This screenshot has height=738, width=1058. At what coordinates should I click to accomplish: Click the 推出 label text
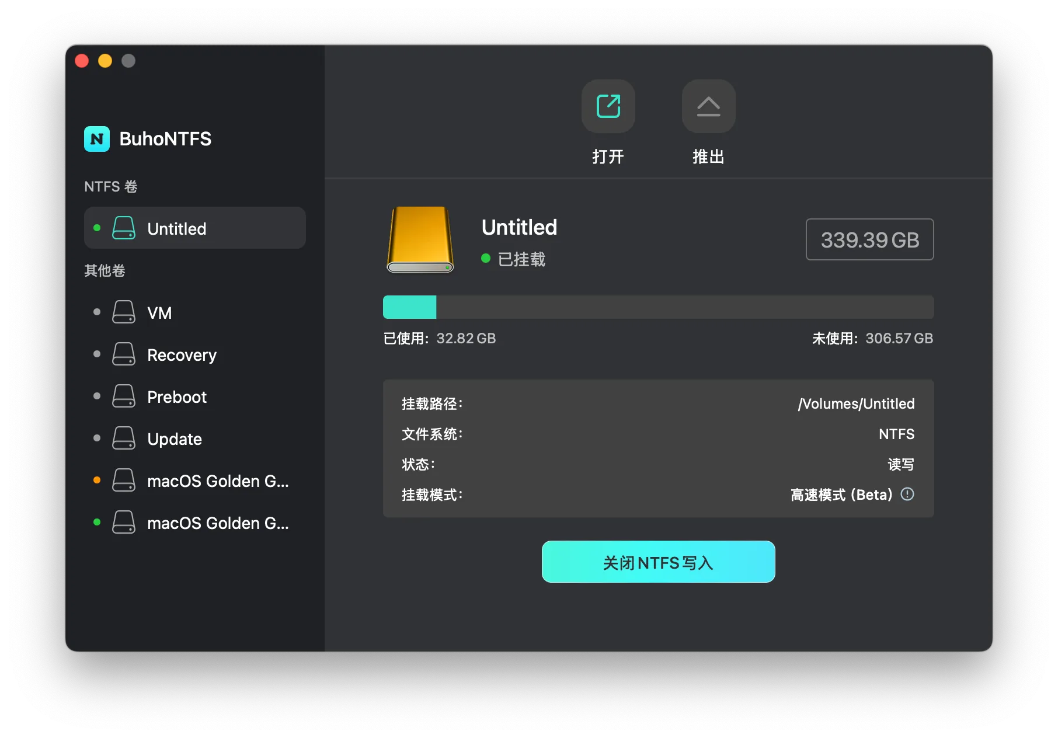click(708, 156)
